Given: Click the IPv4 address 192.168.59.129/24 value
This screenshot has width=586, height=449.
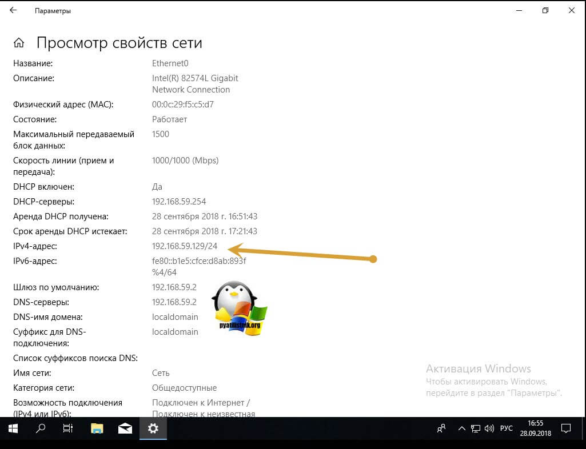Looking at the screenshot, I should pyautogui.click(x=184, y=246).
